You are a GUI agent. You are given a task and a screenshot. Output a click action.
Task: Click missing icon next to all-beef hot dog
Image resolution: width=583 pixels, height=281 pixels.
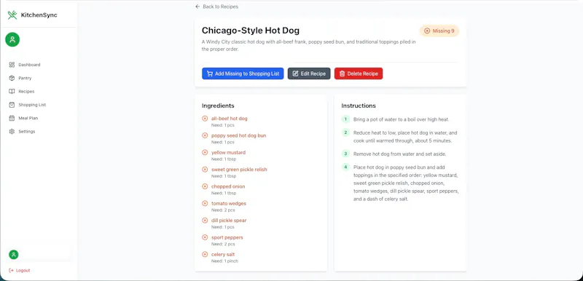coord(205,119)
